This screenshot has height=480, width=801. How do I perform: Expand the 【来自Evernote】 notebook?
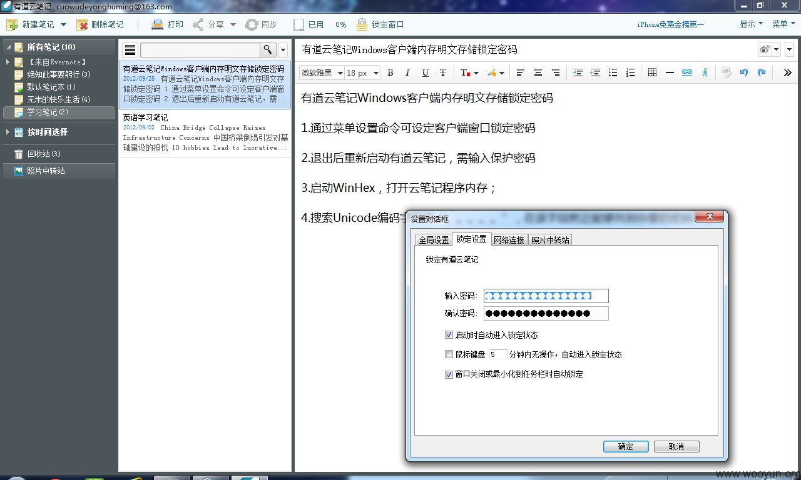pyautogui.click(x=8, y=62)
